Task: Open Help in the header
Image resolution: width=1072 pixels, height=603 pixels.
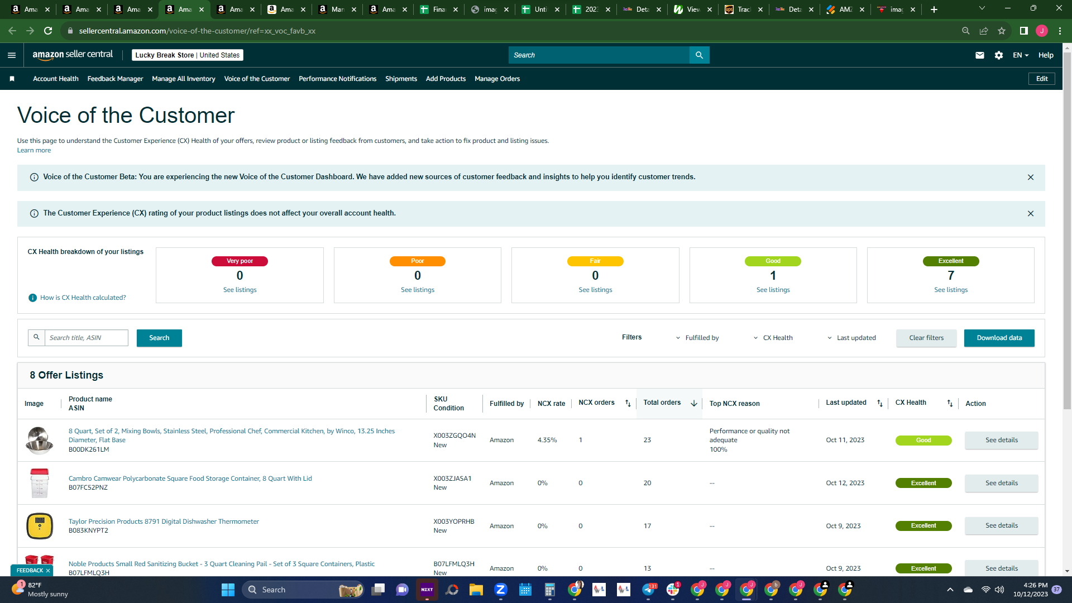Action: tap(1045, 55)
